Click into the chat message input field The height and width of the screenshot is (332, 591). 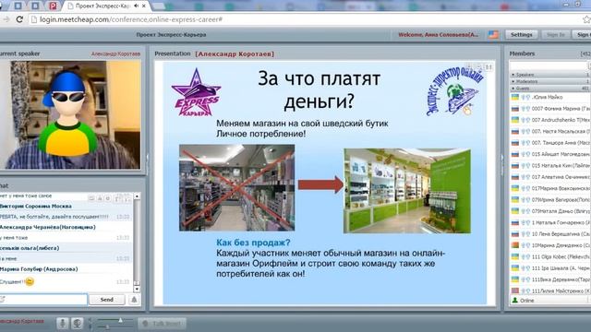(43, 300)
